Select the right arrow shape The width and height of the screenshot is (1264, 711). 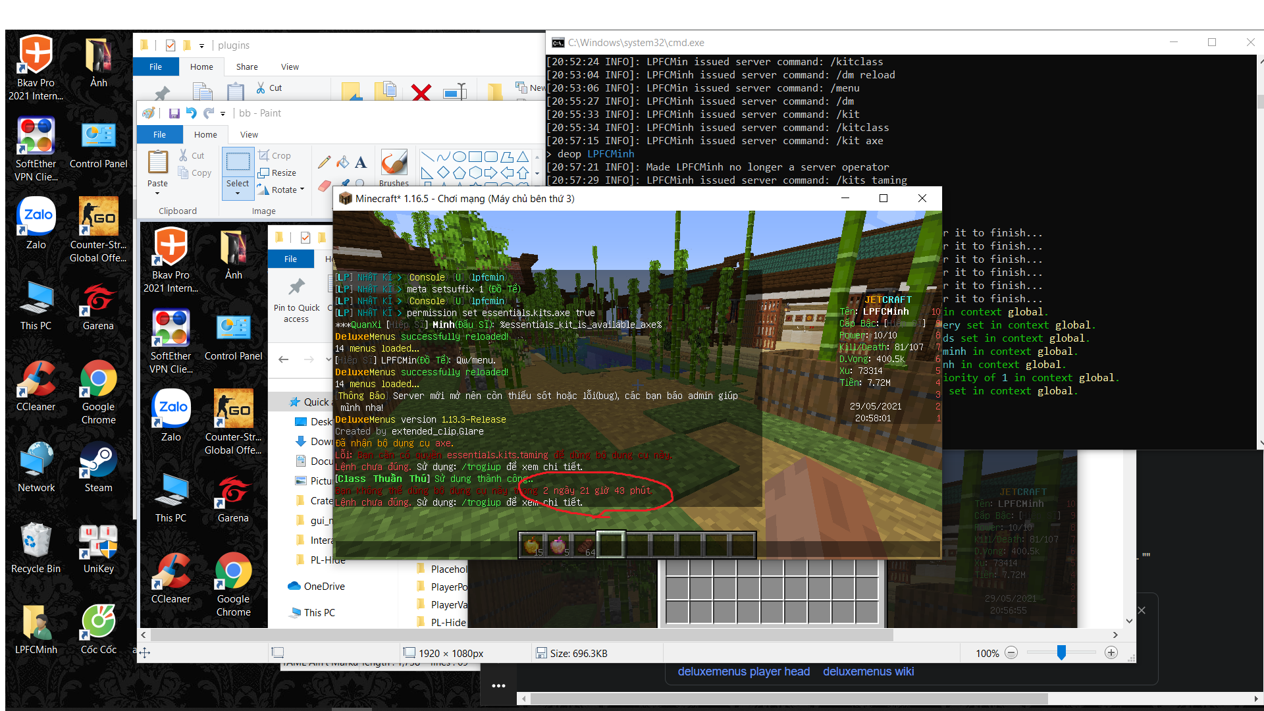coord(491,172)
